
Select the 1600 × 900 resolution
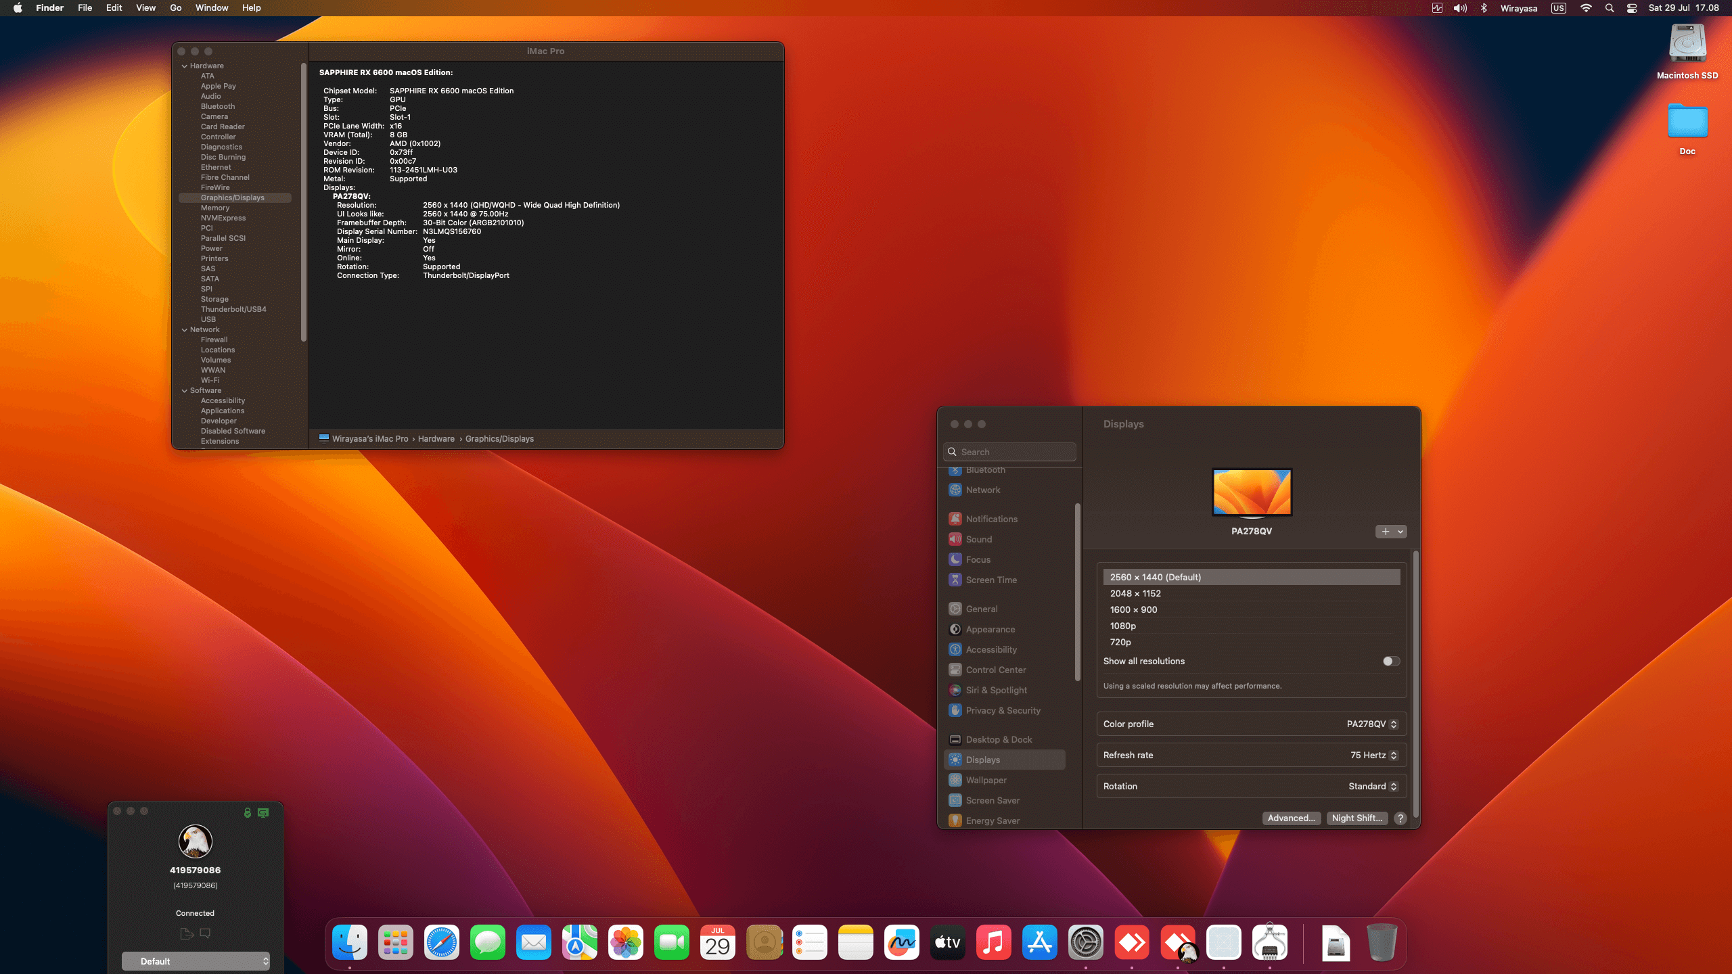pos(1251,609)
